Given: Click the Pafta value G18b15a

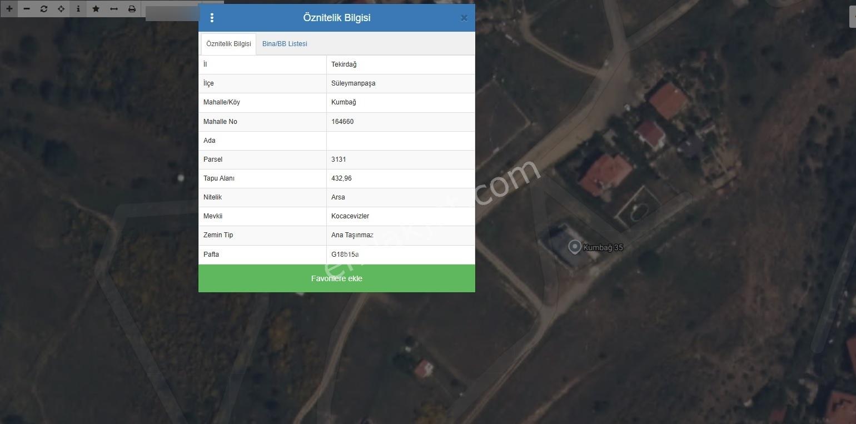Looking at the screenshot, I should click(x=345, y=255).
